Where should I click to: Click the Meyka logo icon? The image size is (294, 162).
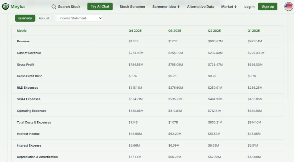tap(5, 7)
